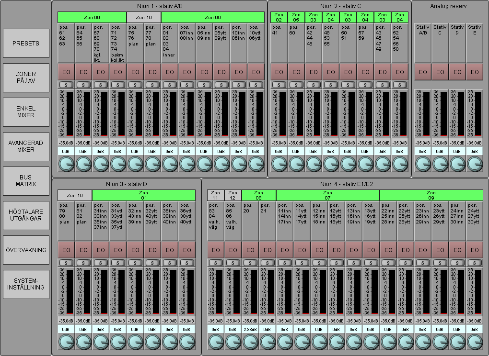This screenshot has width=489, height=356.
Task: Open EQ for pos. 21 channel in Nion 4
Action: 268,250
